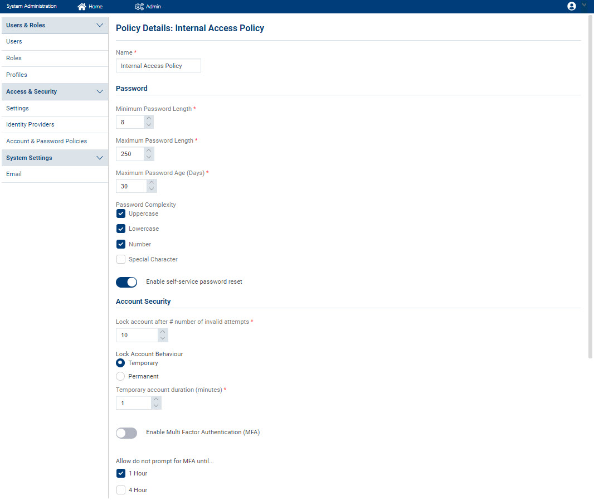The image size is (594, 500).
Task: Collapse the Access & Security section
Action: tap(100, 91)
